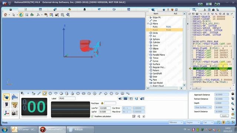Image resolution: width=237 pixels, height=133 pixels.
Task: Click the zoom window icon in toolbar
Action: (x=27, y=15)
